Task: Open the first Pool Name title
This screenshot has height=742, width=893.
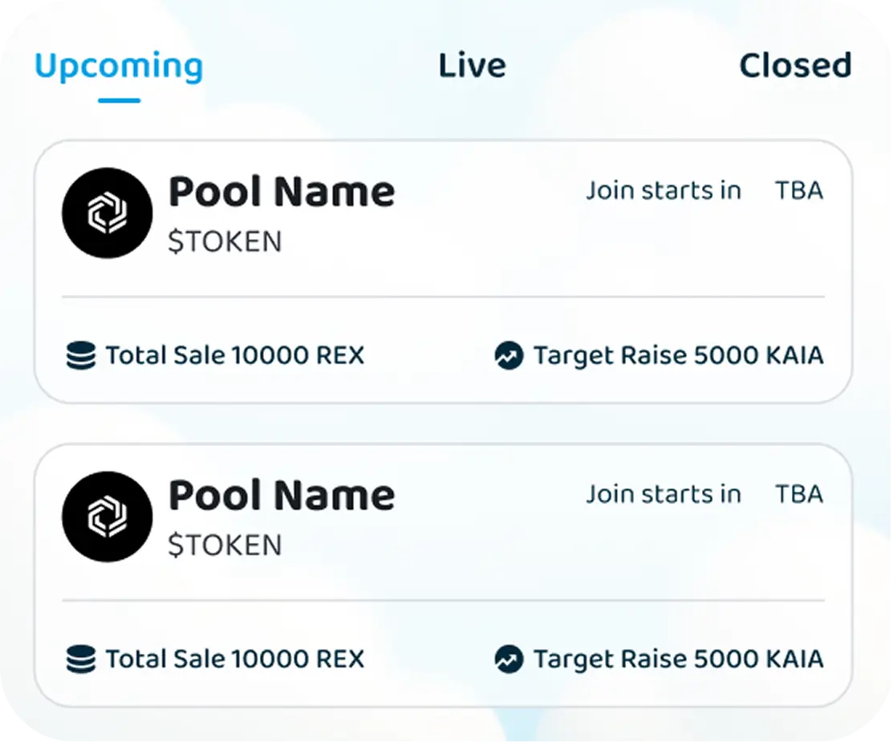Action: pos(282,193)
